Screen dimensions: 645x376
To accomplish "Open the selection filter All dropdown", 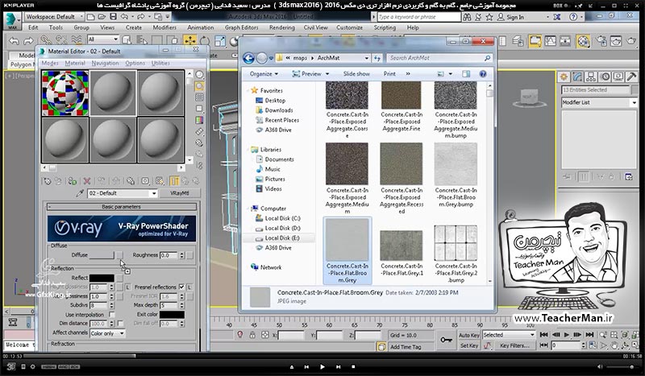I will (103, 39).
